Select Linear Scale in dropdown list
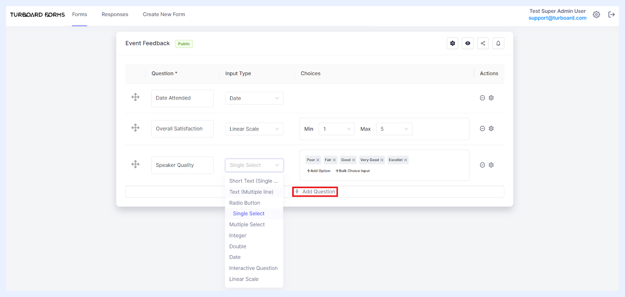The width and height of the screenshot is (625, 297). pyautogui.click(x=254, y=279)
